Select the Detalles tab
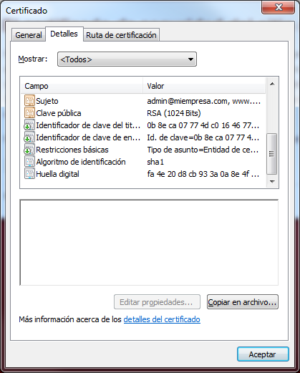Image resolution: width=300 pixels, height=373 pixels. 64,34
